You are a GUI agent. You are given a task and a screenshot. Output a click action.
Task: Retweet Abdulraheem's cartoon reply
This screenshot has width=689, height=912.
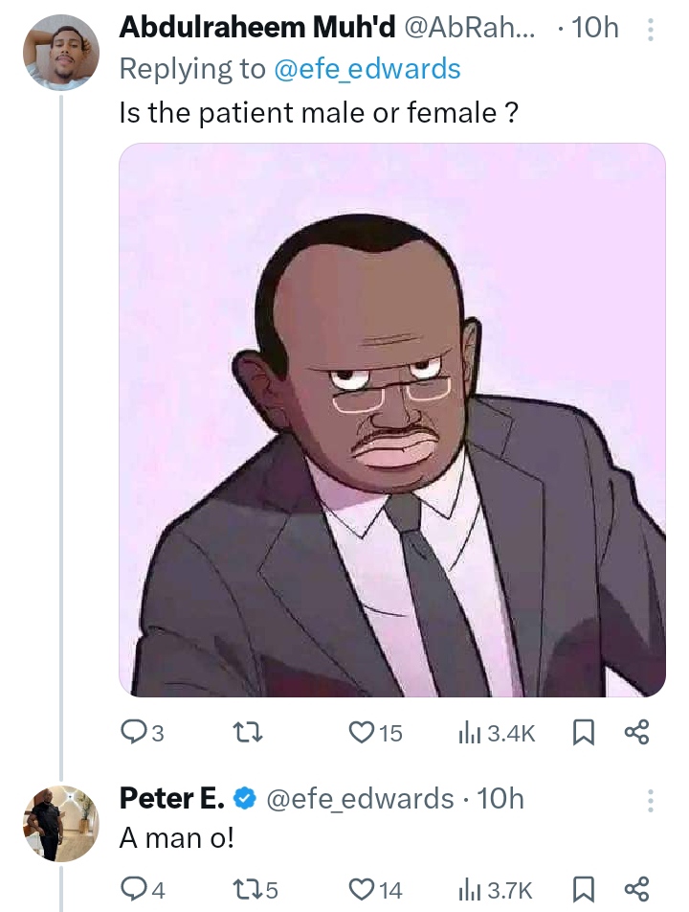249,733
